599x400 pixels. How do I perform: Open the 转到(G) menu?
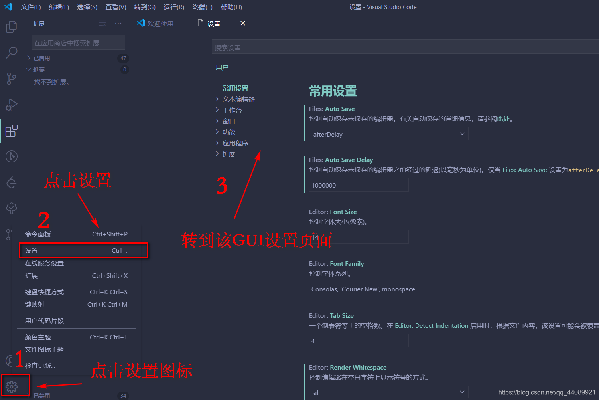[x=145, y=7]
